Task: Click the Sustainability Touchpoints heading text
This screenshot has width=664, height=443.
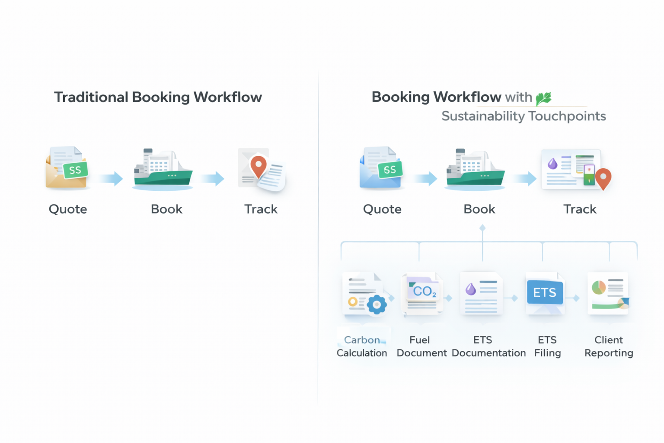Action: [x=523, y=116]
